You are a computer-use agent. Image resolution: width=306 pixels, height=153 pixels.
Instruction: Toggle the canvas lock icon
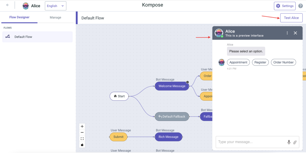coord(82,145)
